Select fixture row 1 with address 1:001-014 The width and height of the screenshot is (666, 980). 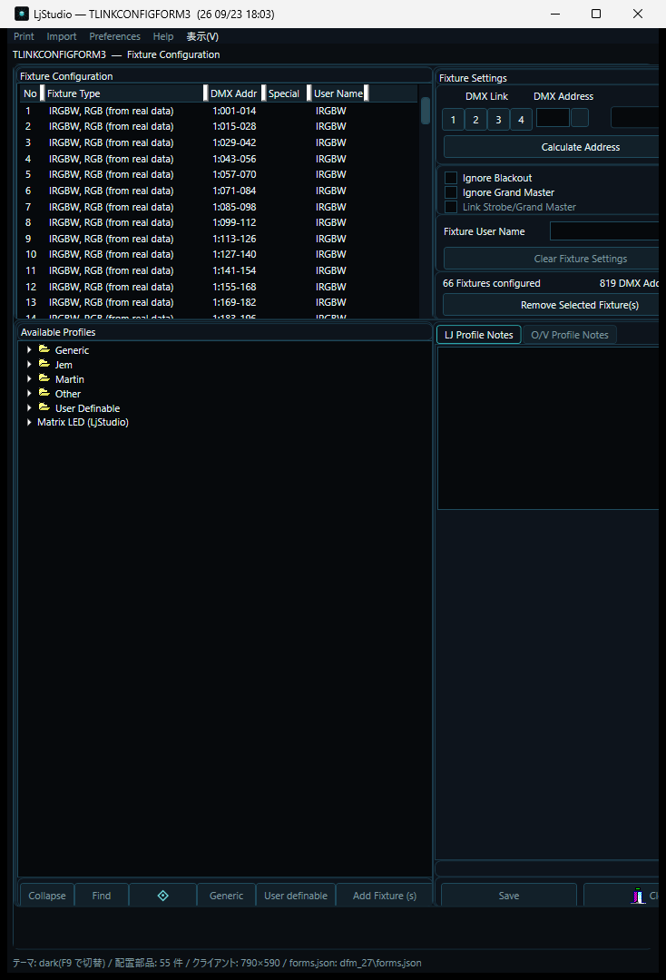coord(219,111)
